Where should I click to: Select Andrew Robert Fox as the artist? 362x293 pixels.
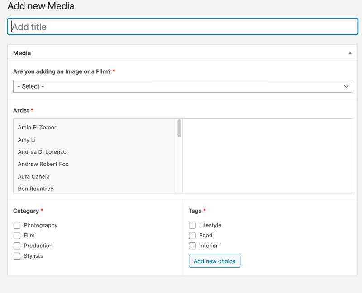[x=43, y=164]
